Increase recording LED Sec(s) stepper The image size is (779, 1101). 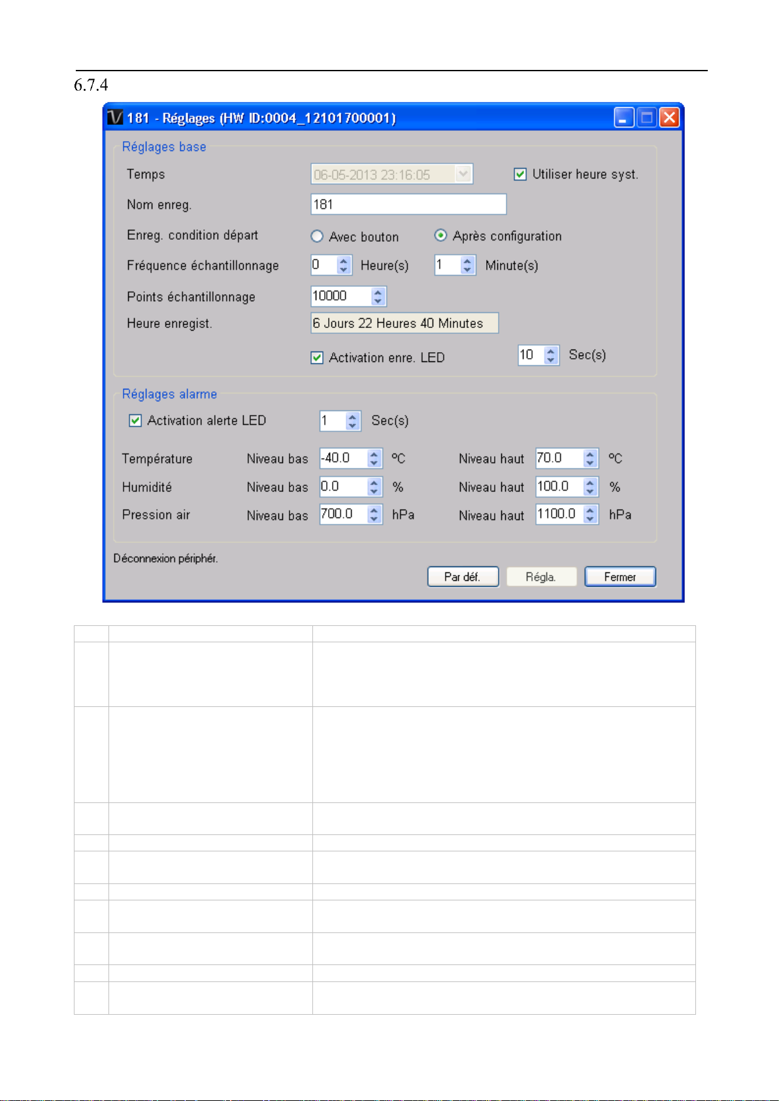[551, 351]
